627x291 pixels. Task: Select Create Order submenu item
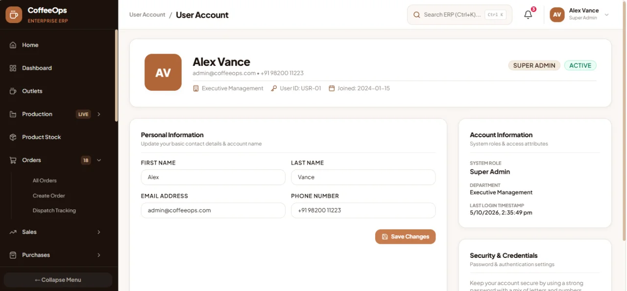click(x=49, y=196)
